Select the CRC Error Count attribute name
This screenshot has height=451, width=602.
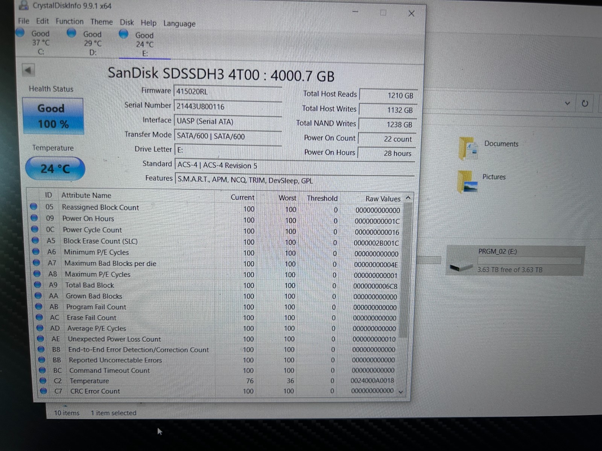pos(95,391)
